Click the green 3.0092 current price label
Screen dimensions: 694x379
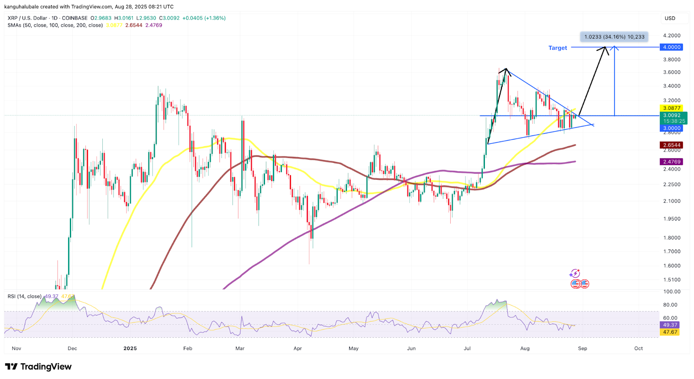click(x=671, y=115)
